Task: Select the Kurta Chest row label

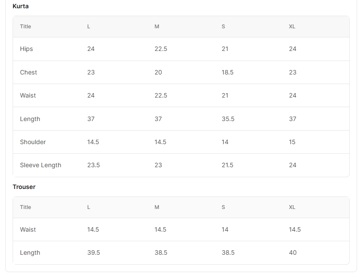Action: click(x=28, y=72)
